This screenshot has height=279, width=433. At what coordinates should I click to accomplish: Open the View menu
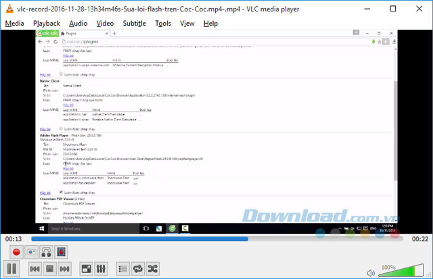pos(187,24)
